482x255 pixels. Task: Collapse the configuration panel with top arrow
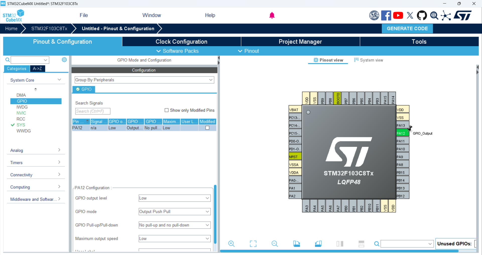219,58
